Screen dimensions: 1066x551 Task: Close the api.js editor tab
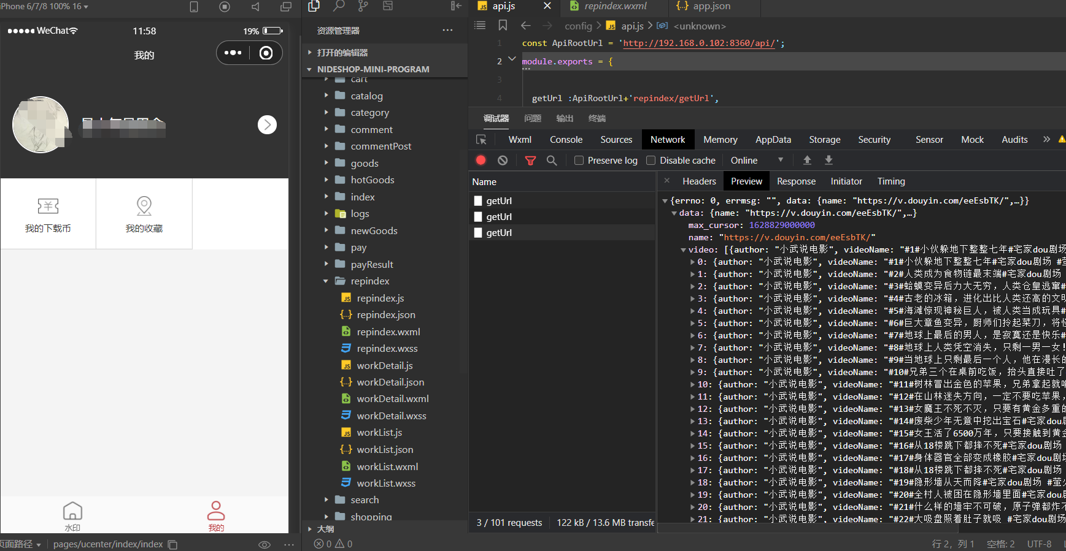pyautogui.click(x=547, y=6)
